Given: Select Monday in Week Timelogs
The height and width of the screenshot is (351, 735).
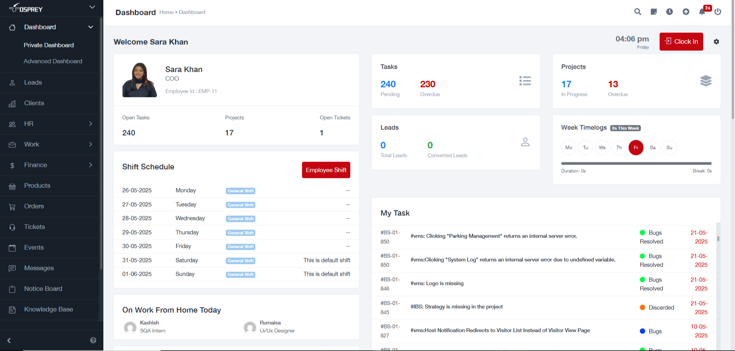Looking at the screenshot, I should tap(568, 148).
